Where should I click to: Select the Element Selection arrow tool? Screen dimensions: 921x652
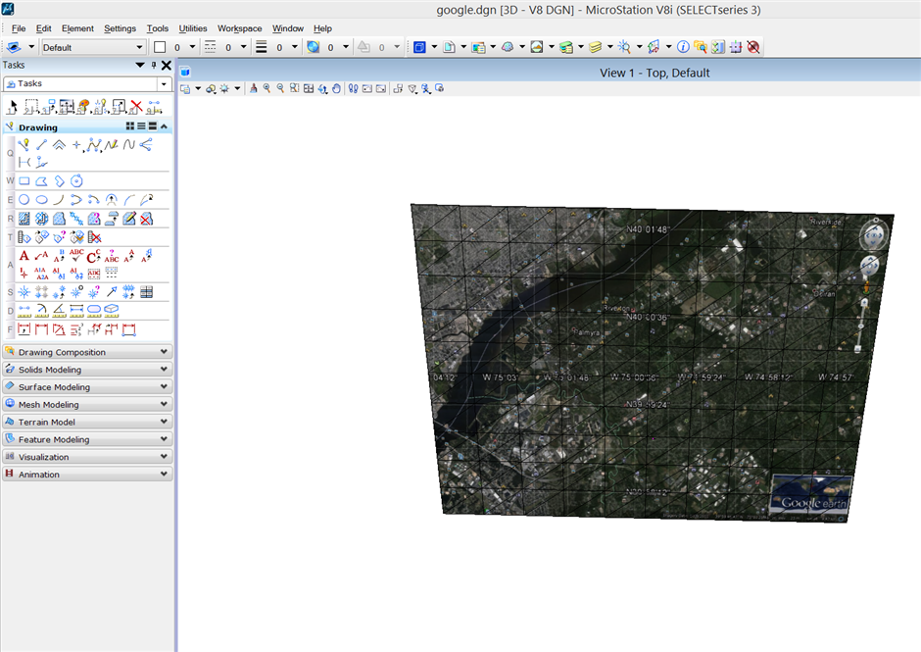pos(13,107)
